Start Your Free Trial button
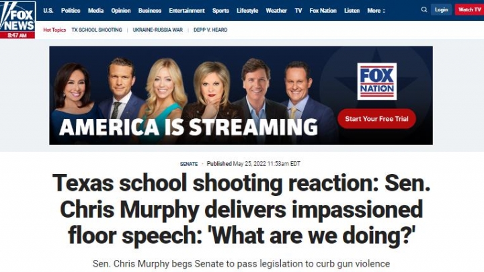 (x=376, y=119)
